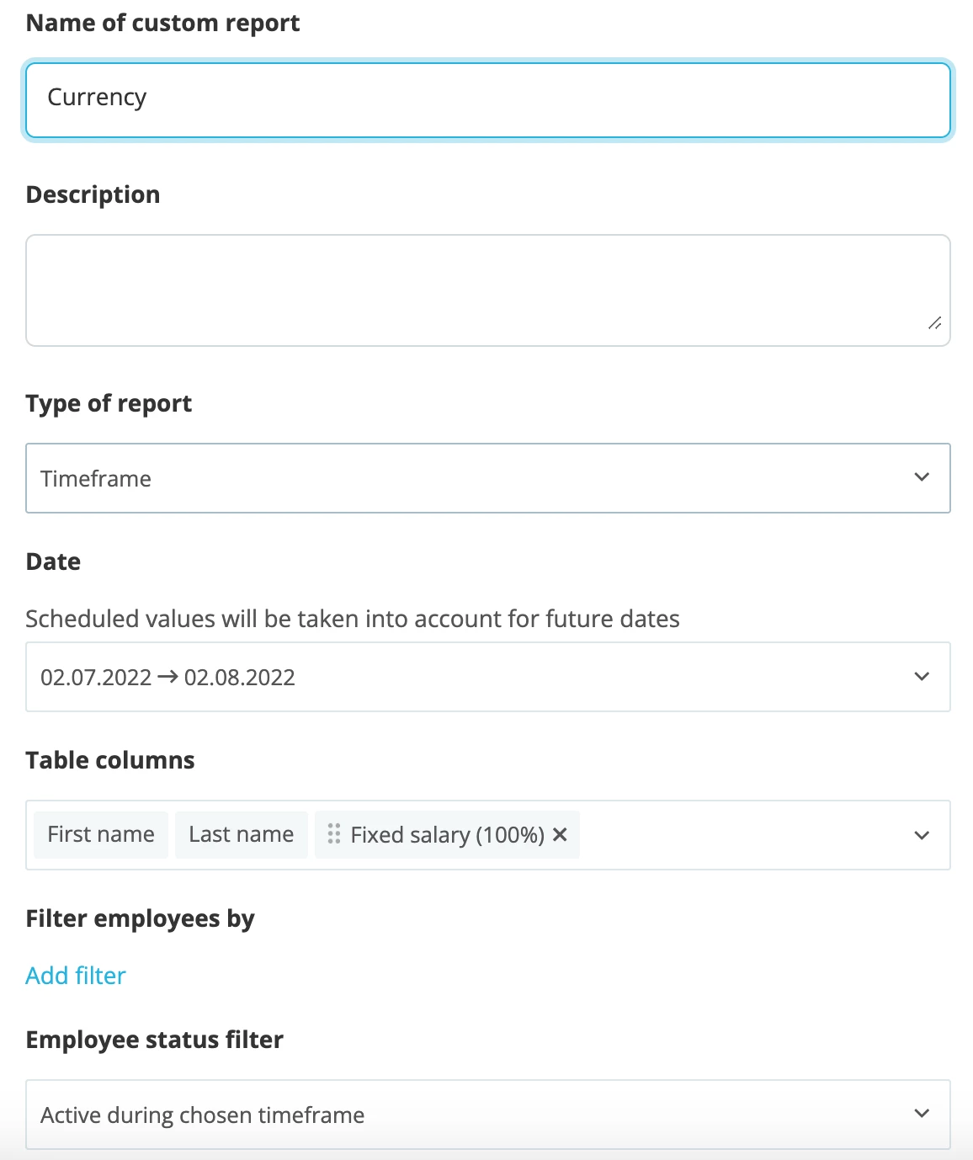Click the Fixed salary (100%) tag text

tap(448, 835)
